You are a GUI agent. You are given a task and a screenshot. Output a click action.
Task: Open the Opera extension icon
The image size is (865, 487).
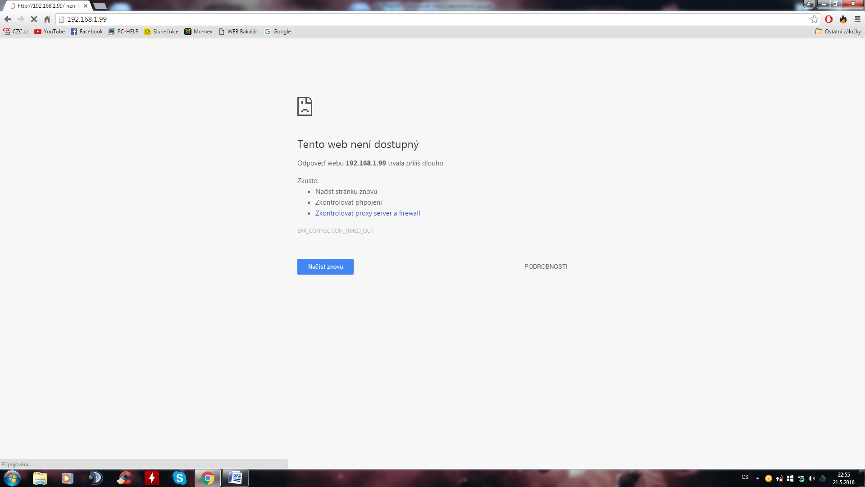(829, 19)
